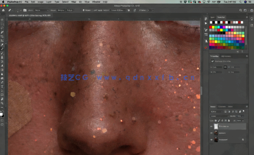Image resolution: width=254 pixels, height=155 pixels.
Task: Open the Learn lightbulb panel
Action: click(252, 19)
